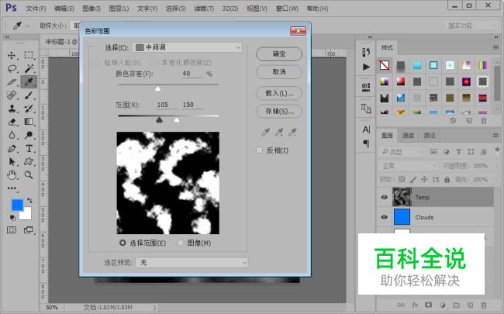
Task: Select the Magic Wand tool
Action: (x=29, y=68)
